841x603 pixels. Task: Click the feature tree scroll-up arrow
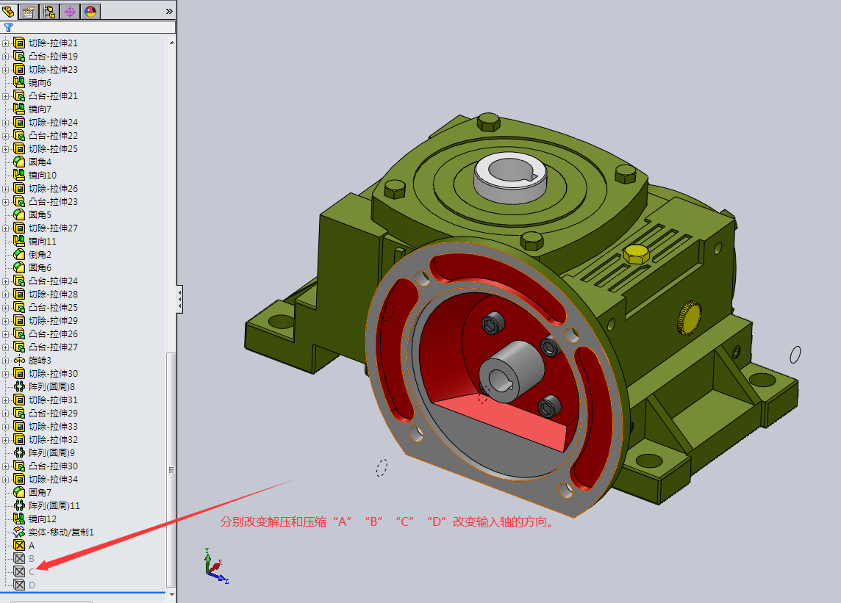(171, 43)
